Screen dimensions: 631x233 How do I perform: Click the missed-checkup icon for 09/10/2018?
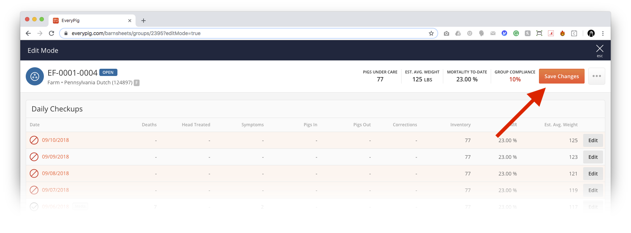coord(34,140)
